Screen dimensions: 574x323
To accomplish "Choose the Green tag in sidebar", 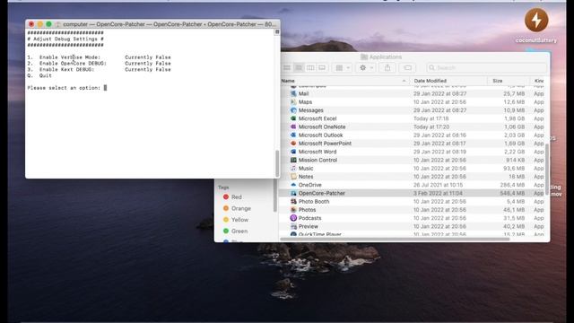I will tap(235, 231).
